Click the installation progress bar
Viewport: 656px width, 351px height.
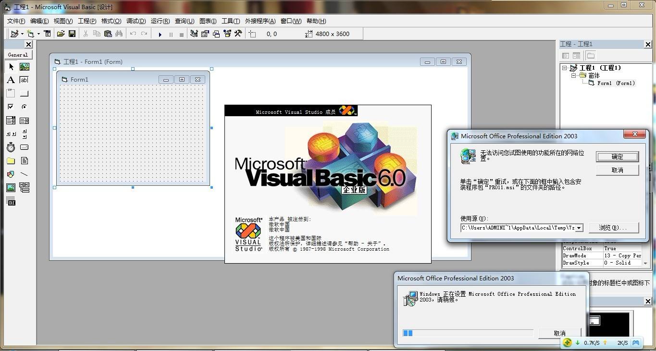[466, 332]
